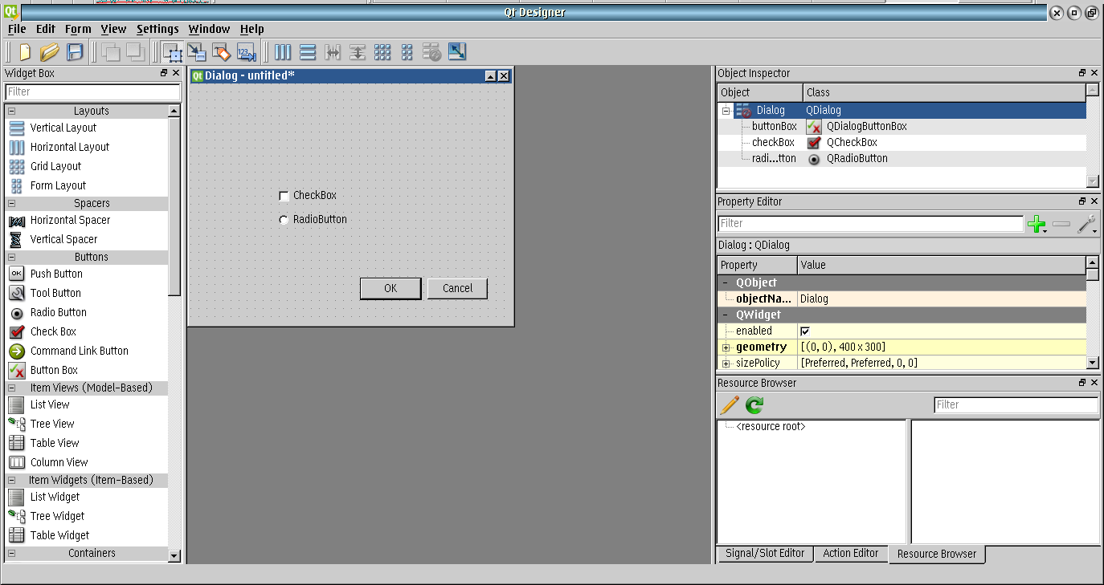Expand the sizePolicy property

point(726,364)
